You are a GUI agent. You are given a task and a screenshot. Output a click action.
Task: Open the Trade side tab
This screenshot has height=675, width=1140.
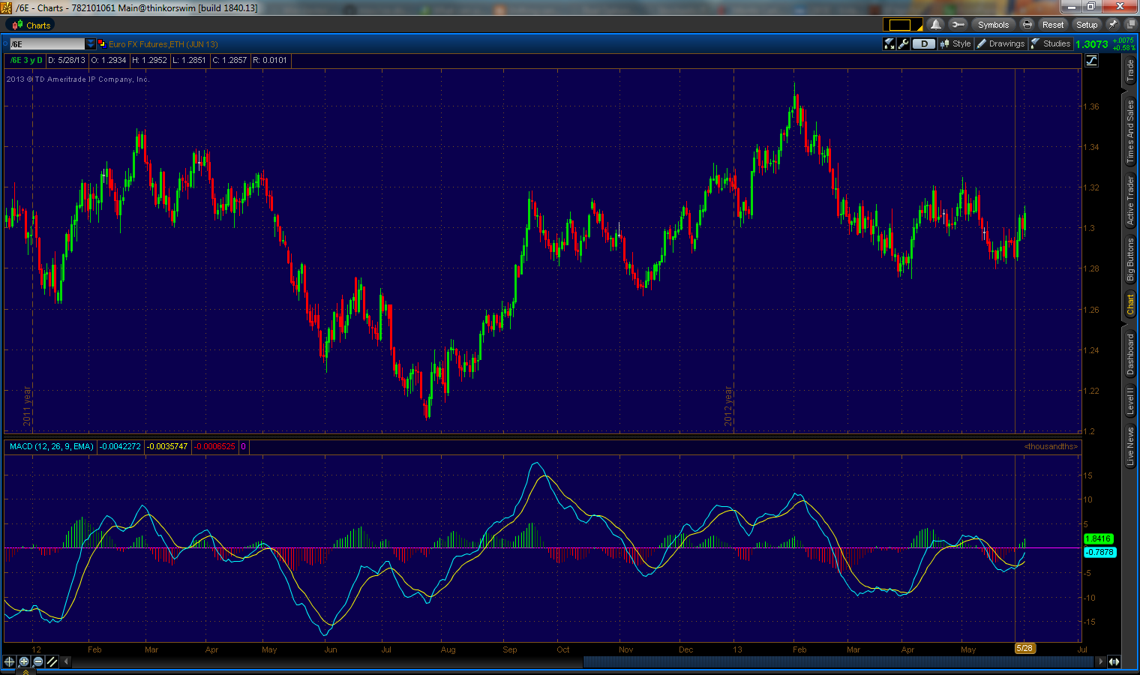pyautogui.click(x=1130, y=71)
